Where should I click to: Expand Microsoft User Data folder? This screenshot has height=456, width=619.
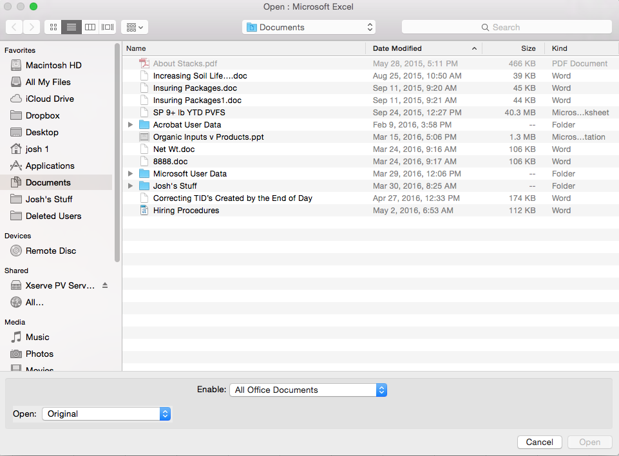[x=130, y=174]
